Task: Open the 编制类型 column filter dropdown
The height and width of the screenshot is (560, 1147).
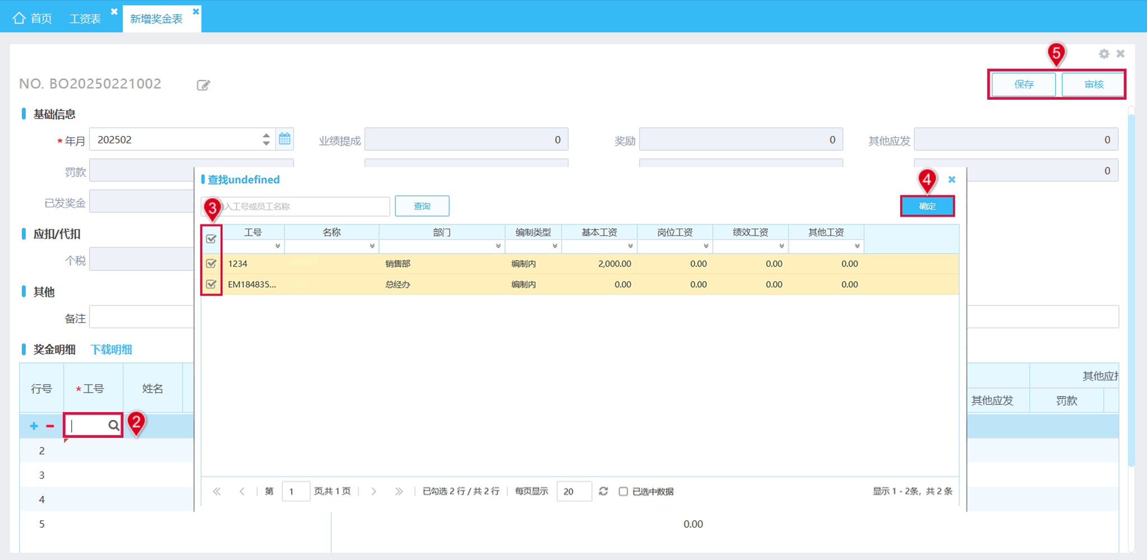Action: 554,246
